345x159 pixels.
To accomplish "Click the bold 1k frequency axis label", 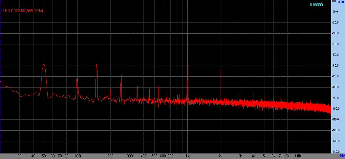I will coord(187,156).
